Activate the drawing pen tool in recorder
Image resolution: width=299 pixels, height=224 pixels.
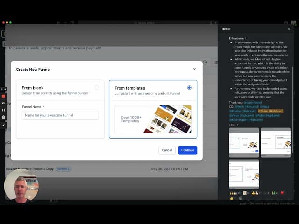3,125
